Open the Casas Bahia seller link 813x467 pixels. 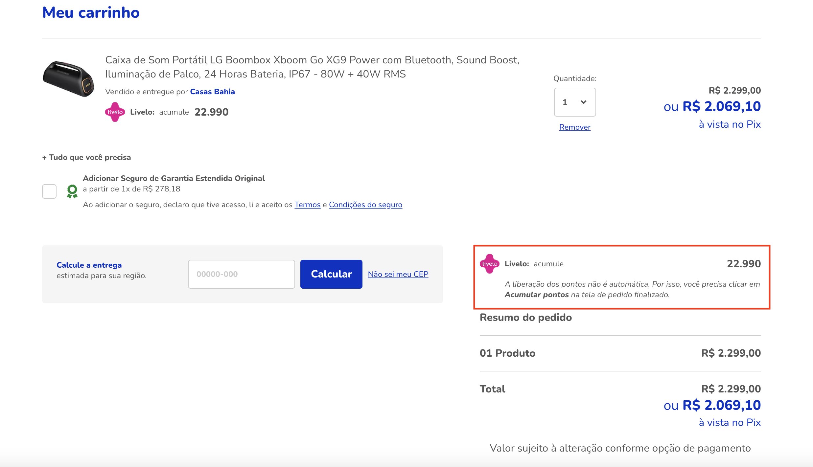click(212, 92)
